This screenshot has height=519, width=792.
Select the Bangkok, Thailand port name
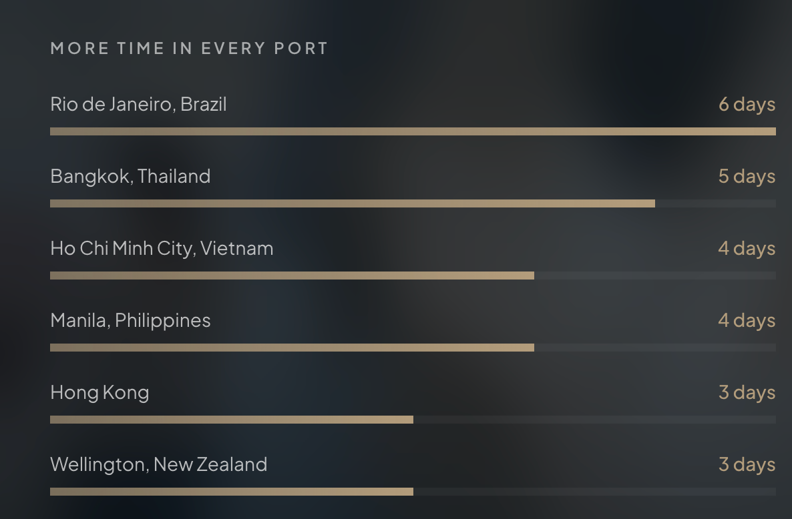pos(130,177)
